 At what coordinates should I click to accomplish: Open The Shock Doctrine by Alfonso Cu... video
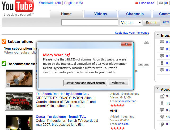pyautogui.click(x=62, y=94)
